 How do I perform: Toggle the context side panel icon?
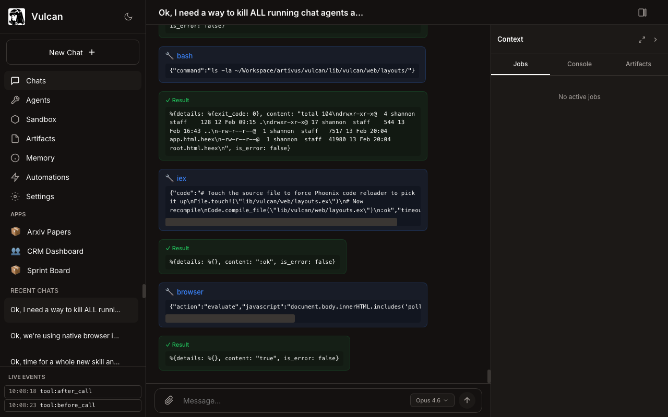[642, 13]
